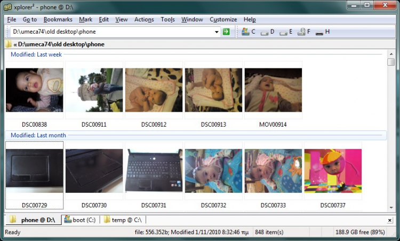This screenshot has height=241, width=400.
Task: Select the DSC00731 laptop thumbnail
Action: [154, 170]
